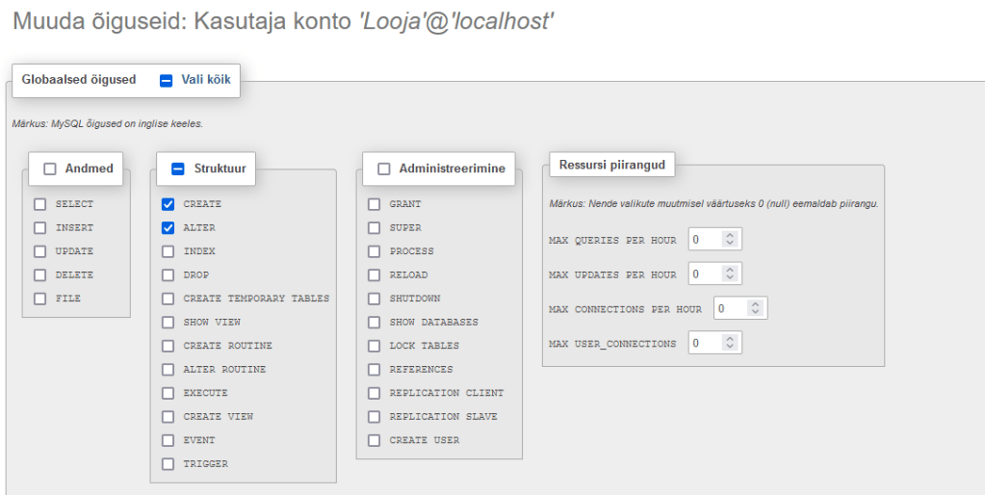
Task: Click the MAX QUERIES PER HOUR field
Action: (x=705, y=239)
